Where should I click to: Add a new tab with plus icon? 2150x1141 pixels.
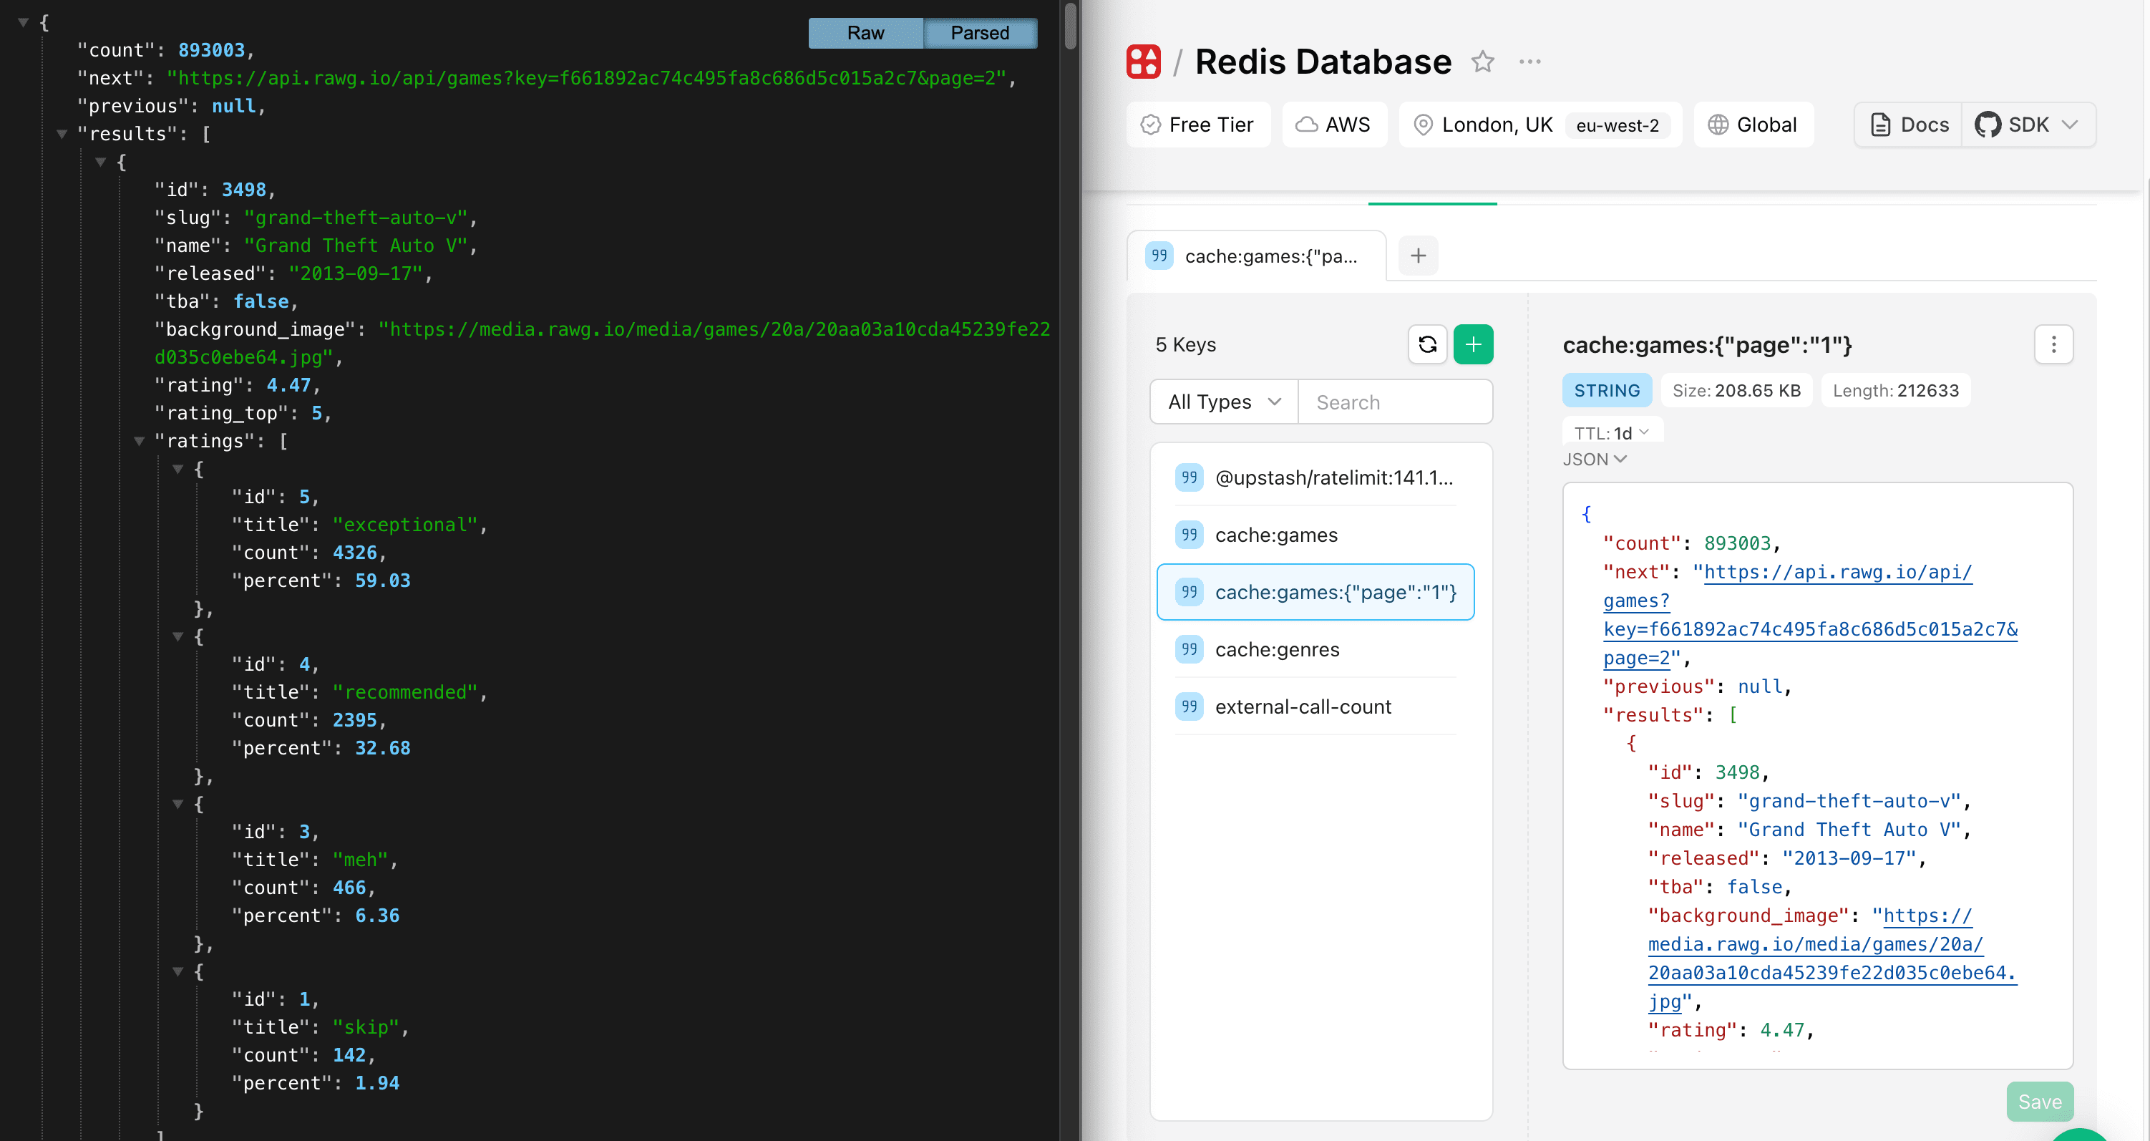click(x=1418, y=256)
